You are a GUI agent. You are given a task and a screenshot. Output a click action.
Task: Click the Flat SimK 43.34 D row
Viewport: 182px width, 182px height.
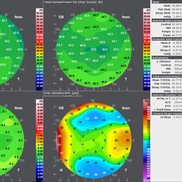click(x=170, y=9)
